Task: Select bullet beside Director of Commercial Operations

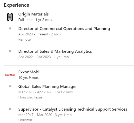Action: click(10, 28)
